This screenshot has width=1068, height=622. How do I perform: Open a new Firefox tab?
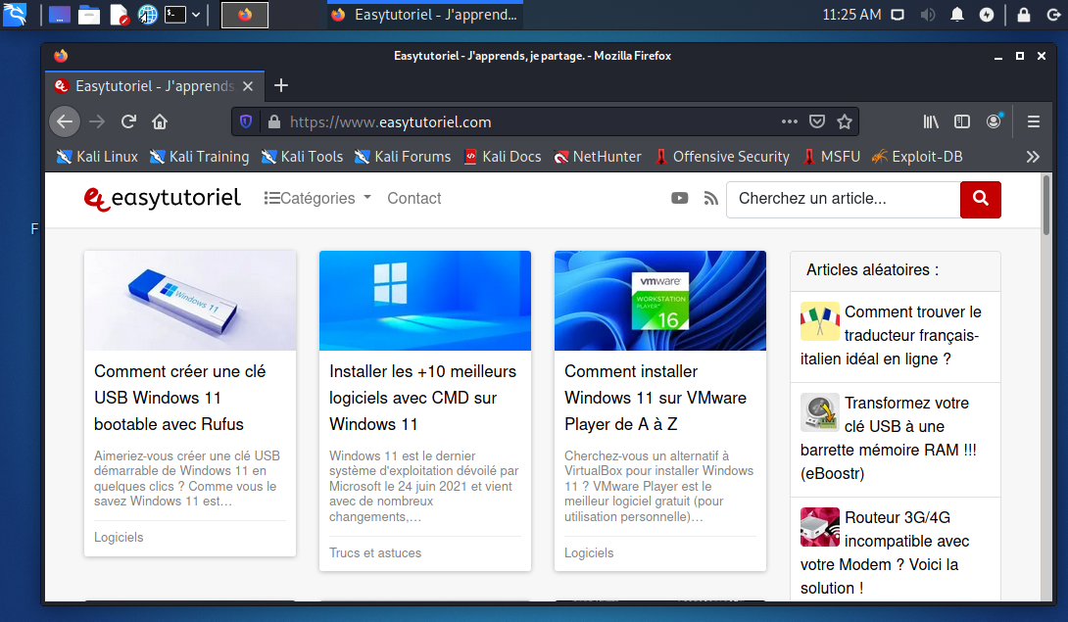pos(280,85)
